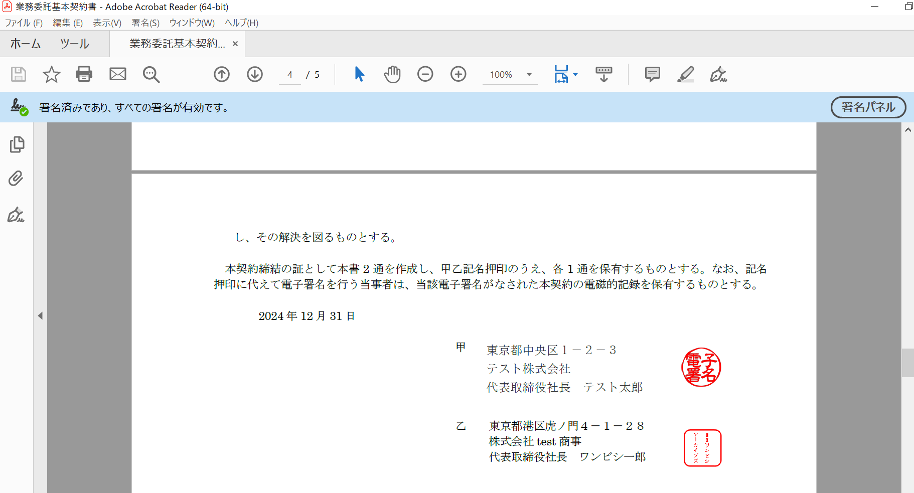The width and height of the screenshot is (914, 493).
Task: Go to previous page with up arrow
Action: click(x=222, y=74)
